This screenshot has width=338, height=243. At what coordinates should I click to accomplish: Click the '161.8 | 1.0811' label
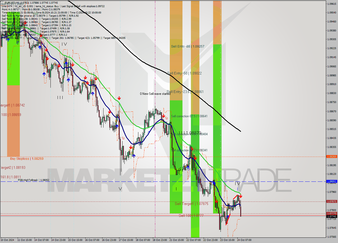click(11, 177)
